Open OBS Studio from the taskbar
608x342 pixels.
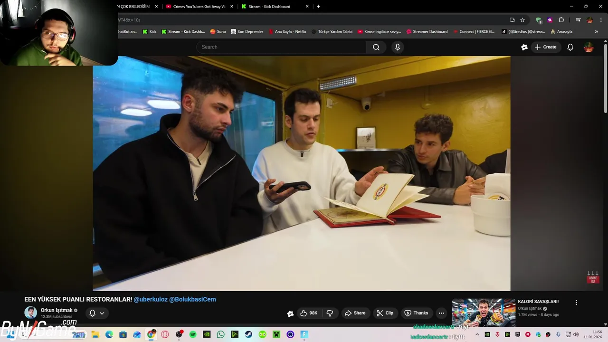(x=179, y=334)
